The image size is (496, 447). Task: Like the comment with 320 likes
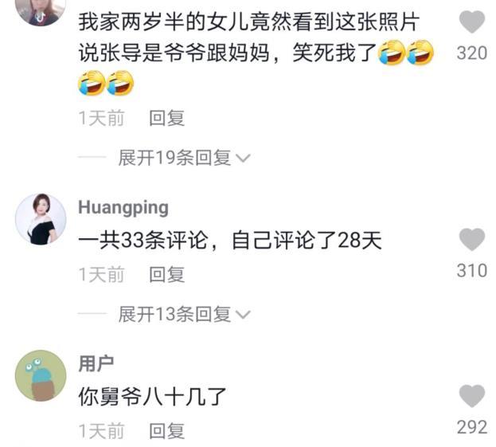pyautogui.click(x=471, y=22)
